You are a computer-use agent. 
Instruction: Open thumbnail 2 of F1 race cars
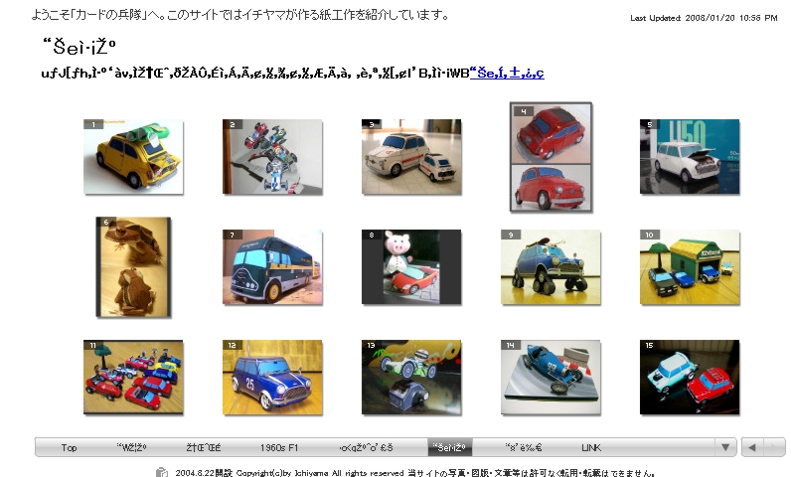click(x=272, y=156)
